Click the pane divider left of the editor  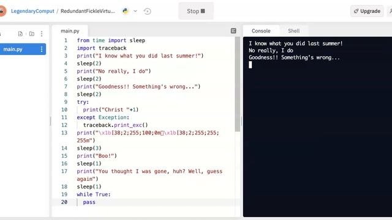(x=50, y=122)
